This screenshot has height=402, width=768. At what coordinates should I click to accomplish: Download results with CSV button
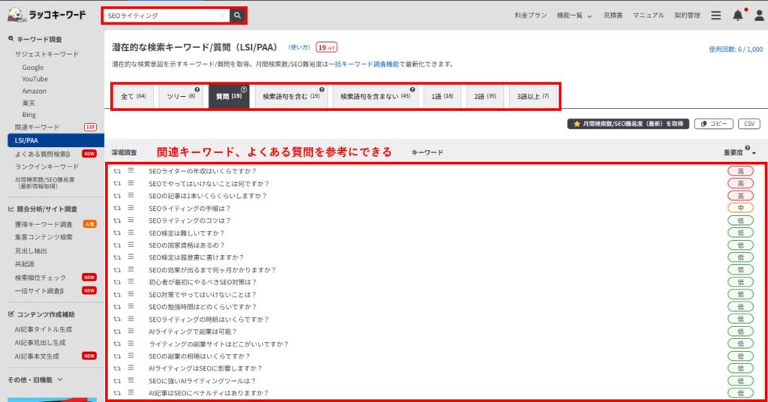click(749, 124)
